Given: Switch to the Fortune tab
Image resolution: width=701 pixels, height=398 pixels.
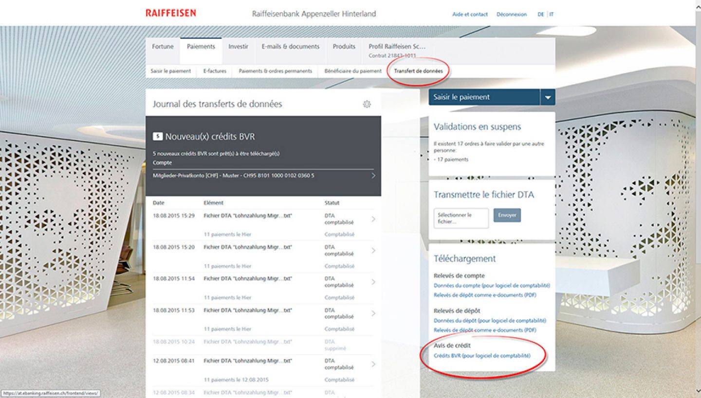Looking at the screenshot, I should pyautogui.click(x=163, y=47).
